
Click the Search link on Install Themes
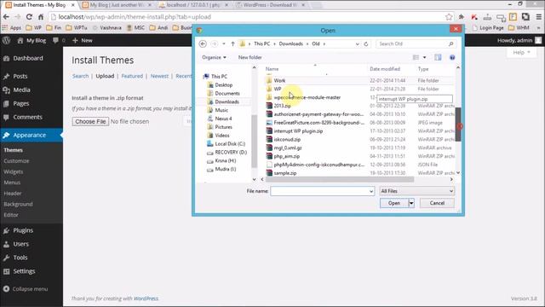tap(80, 76)
